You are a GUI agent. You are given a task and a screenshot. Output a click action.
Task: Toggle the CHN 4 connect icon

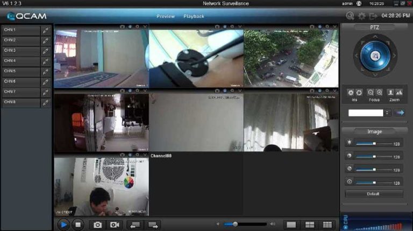coord(46,61)
